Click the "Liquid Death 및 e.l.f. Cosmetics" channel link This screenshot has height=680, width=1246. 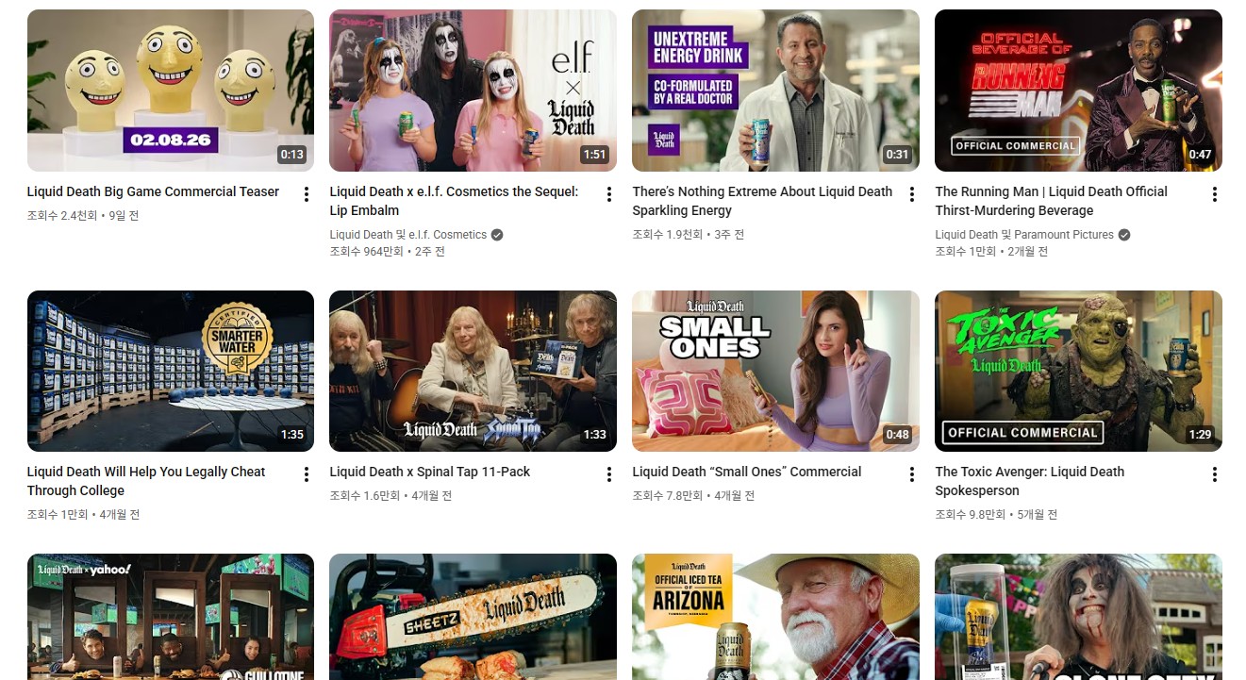click(407, 235)
